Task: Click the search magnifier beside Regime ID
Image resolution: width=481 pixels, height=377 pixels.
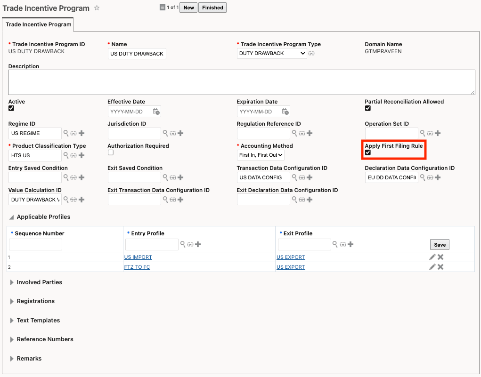Action: tap(66, 133)
